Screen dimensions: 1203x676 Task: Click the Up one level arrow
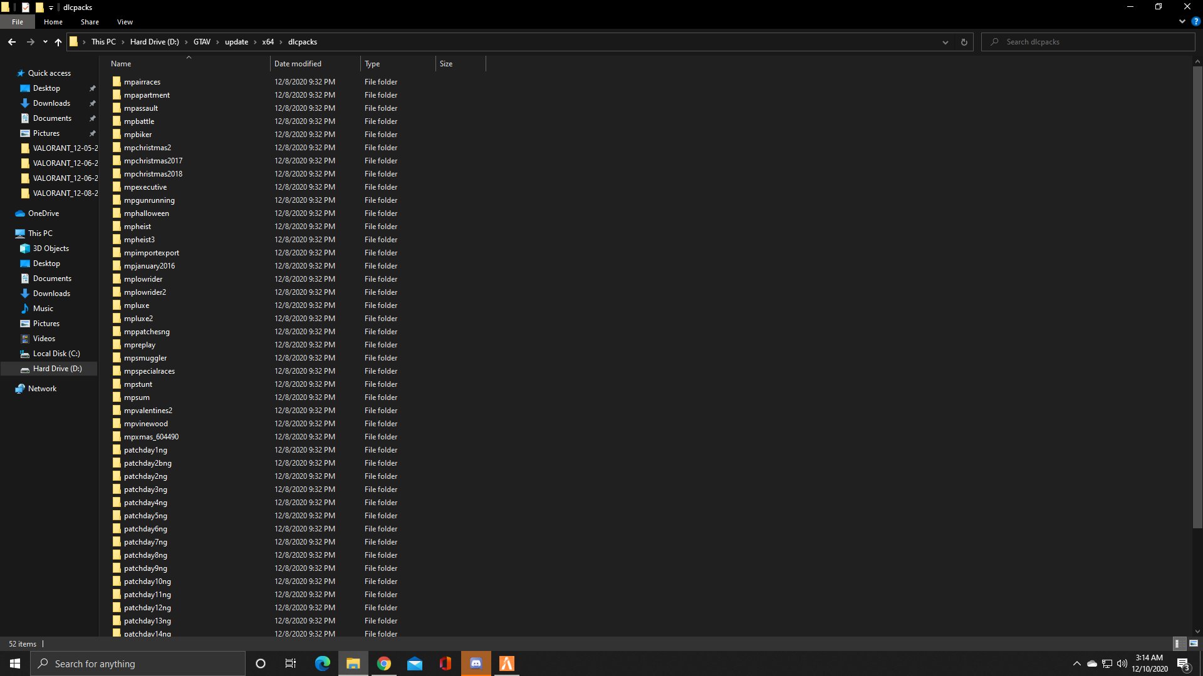58,42
